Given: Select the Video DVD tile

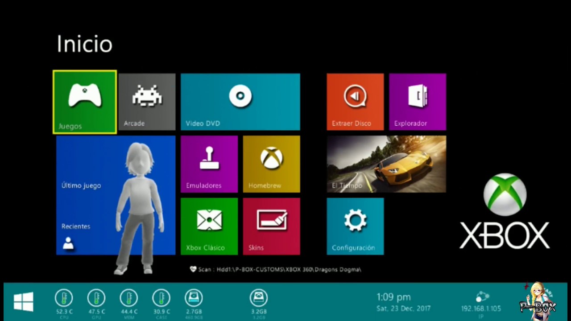Looking at the screenshot, I should tap(240, 102).
